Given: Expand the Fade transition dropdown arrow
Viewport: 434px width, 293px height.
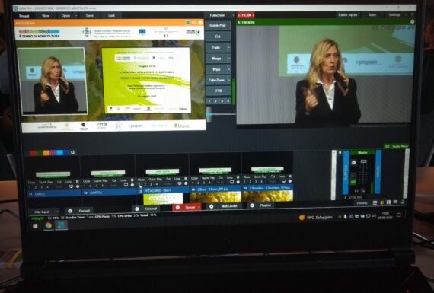Looking at the screenshot, I should pos(229,48).
